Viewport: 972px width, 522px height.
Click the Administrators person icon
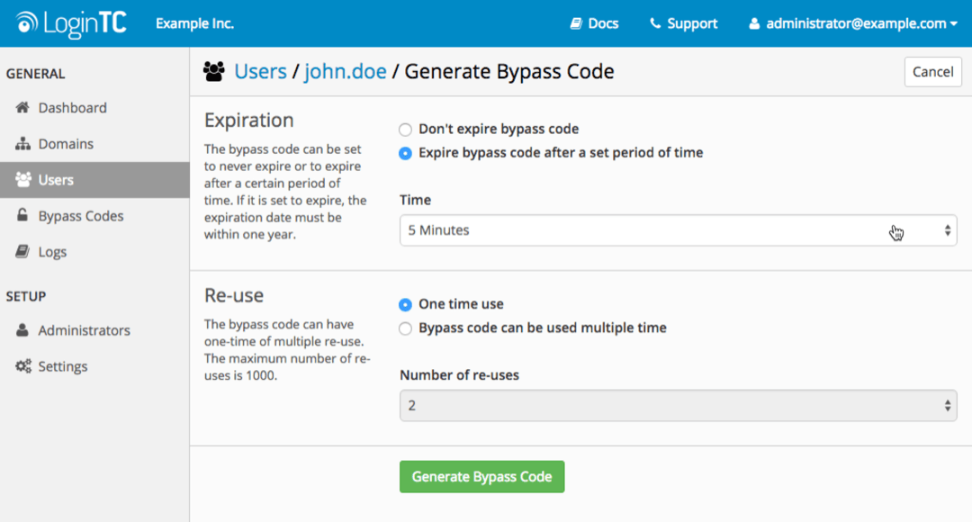22,329
